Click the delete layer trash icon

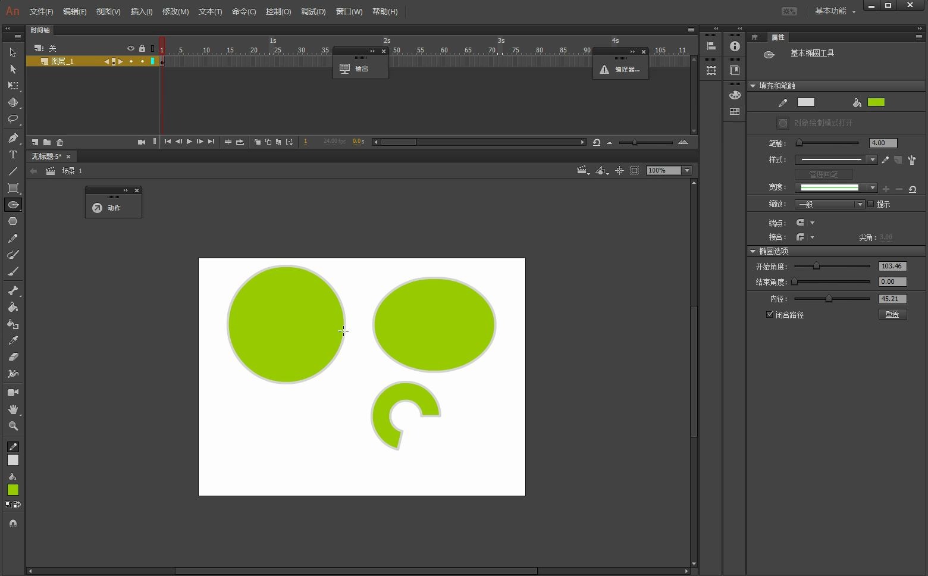[59, 142]
